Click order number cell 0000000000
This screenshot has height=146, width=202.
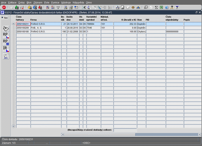click(x=175, y=31)
